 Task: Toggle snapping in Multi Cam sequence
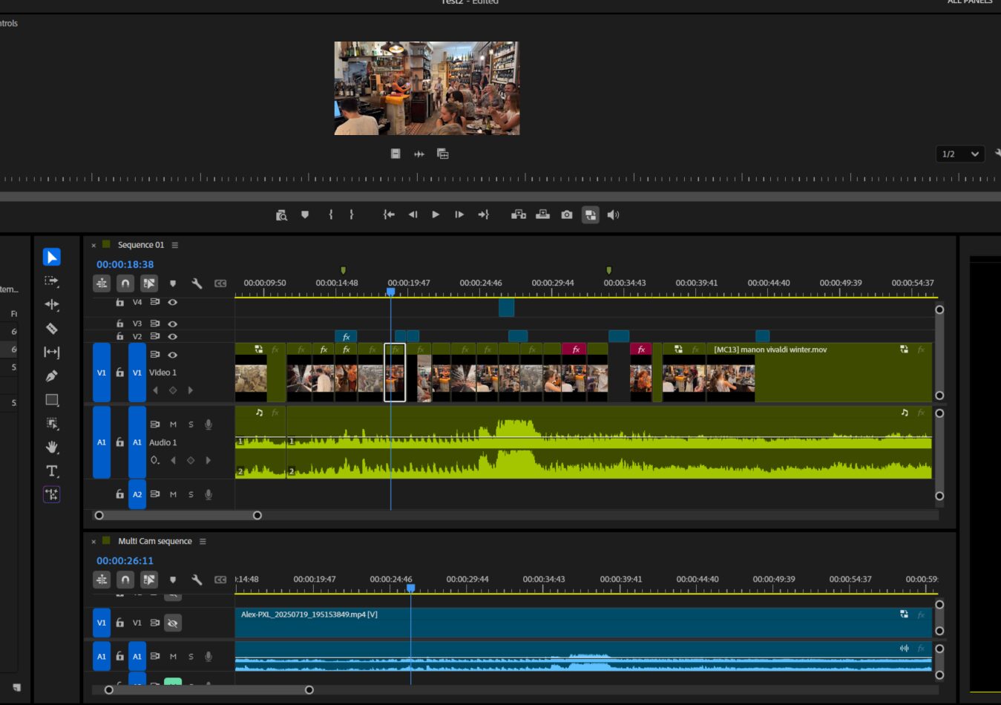pos(125,580)
